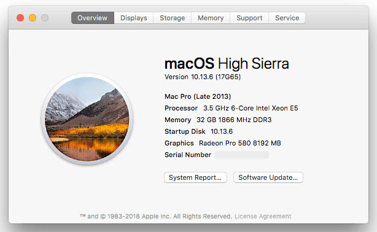The image size is (377, 232).
Task: Open System Report
Action: (195, 177)
